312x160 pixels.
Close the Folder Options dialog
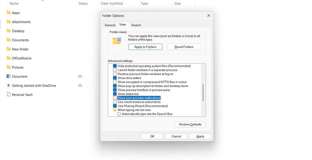point(208,15)
